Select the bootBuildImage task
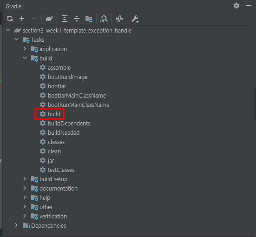The height and width of the screenshot is (237, 256). 67,77
